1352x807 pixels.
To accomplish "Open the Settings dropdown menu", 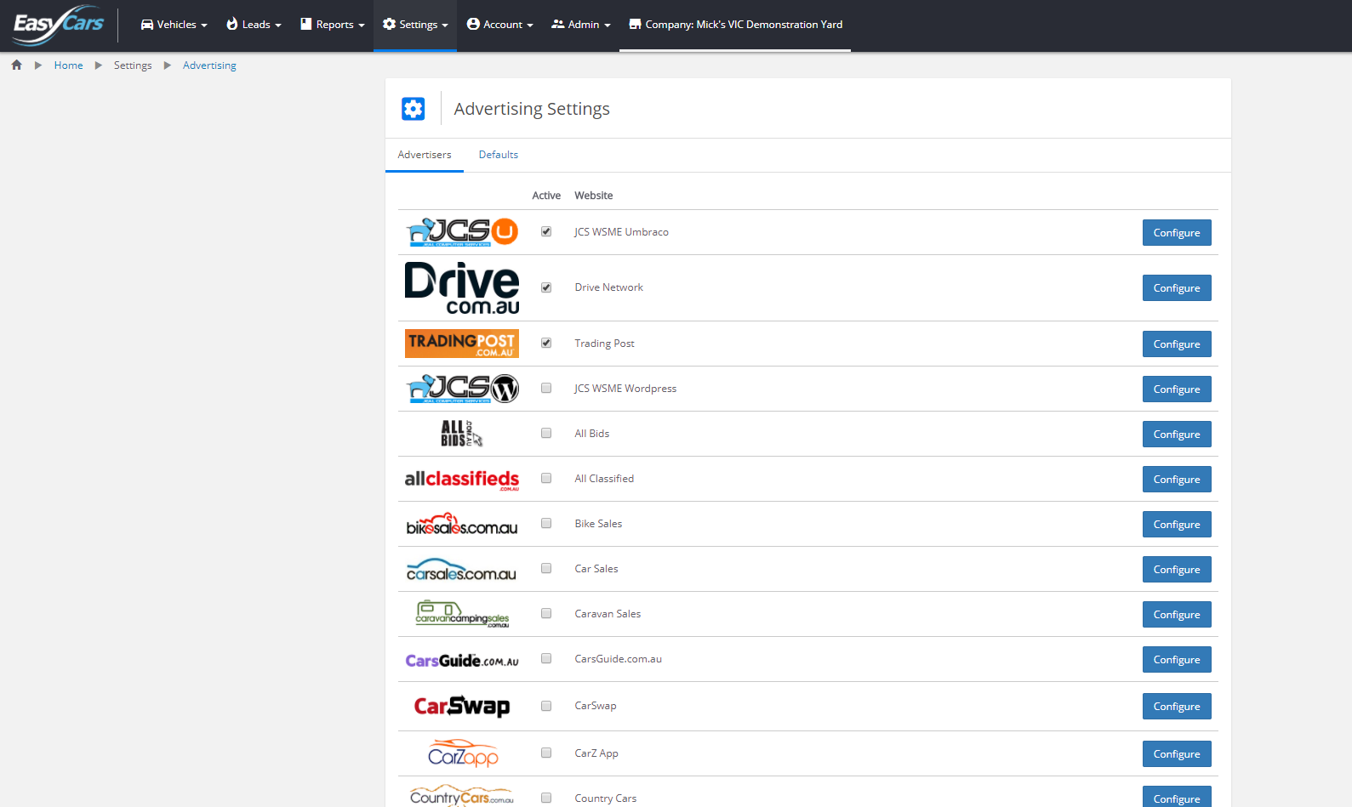I will pos(415,25).
